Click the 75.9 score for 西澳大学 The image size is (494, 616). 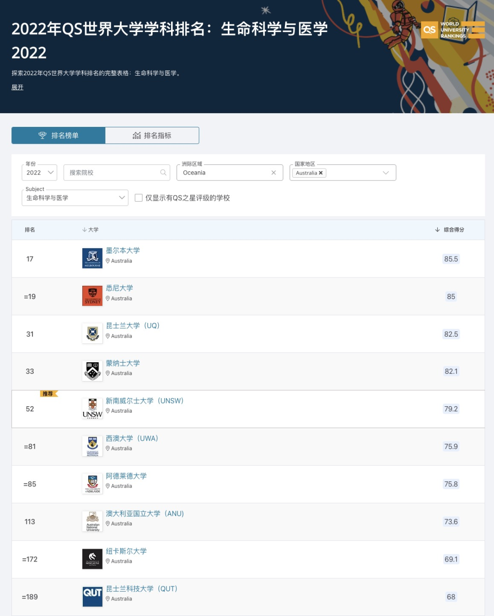(451, 447)
